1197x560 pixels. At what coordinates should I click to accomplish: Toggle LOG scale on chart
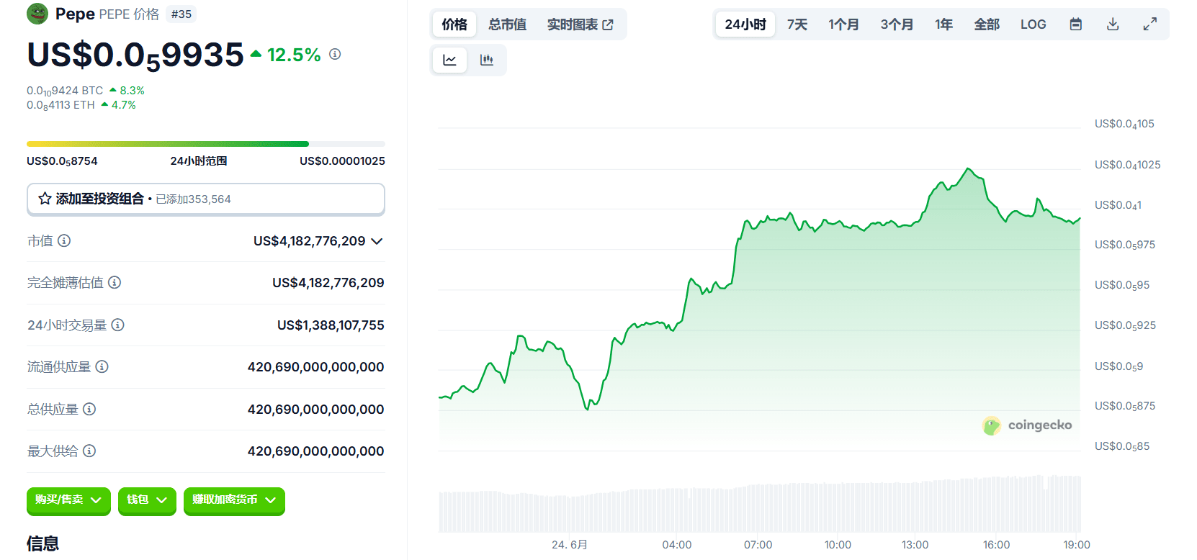(1033, 24)
